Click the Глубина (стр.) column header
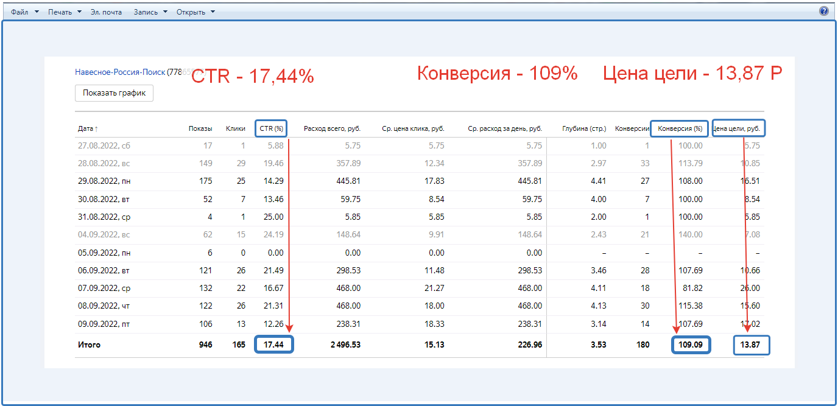The image size is (838, 406). pyautogui.click(x=585, y=128)
